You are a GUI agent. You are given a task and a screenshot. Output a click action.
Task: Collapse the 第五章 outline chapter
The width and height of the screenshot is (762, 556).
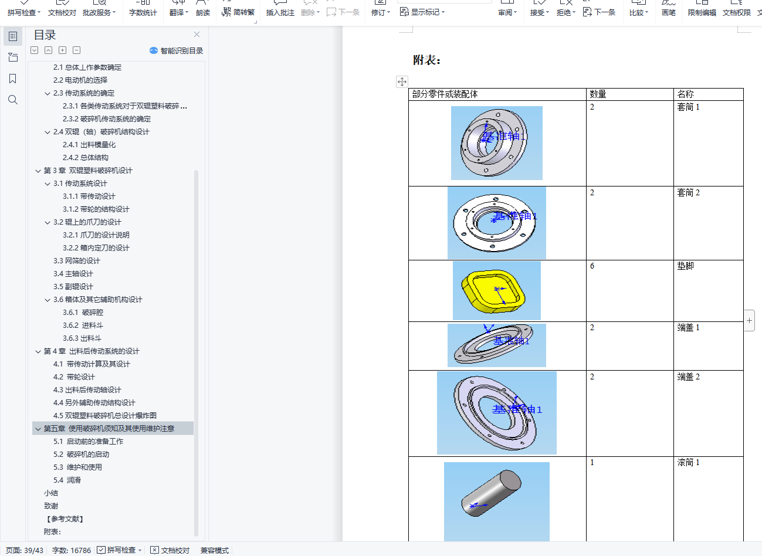pyautogui.click(x=38, y=429)
